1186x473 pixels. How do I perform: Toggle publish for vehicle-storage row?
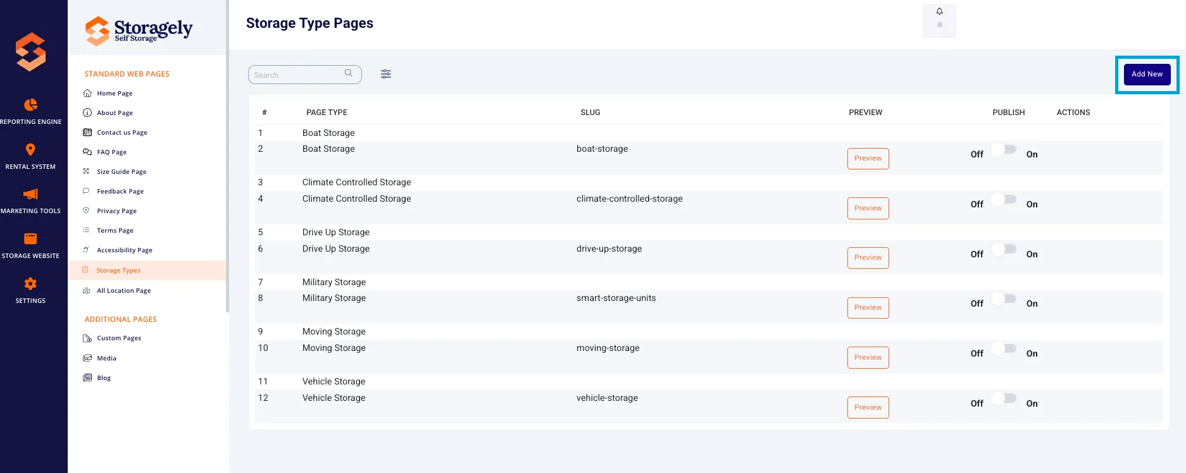tap(1004, 398)
